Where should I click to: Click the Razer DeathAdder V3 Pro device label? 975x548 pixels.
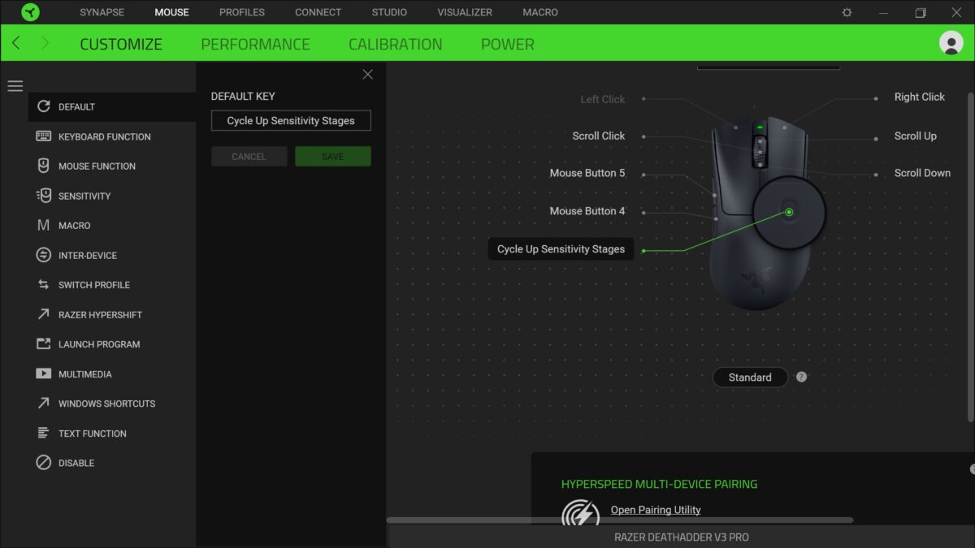click(682, 537)
